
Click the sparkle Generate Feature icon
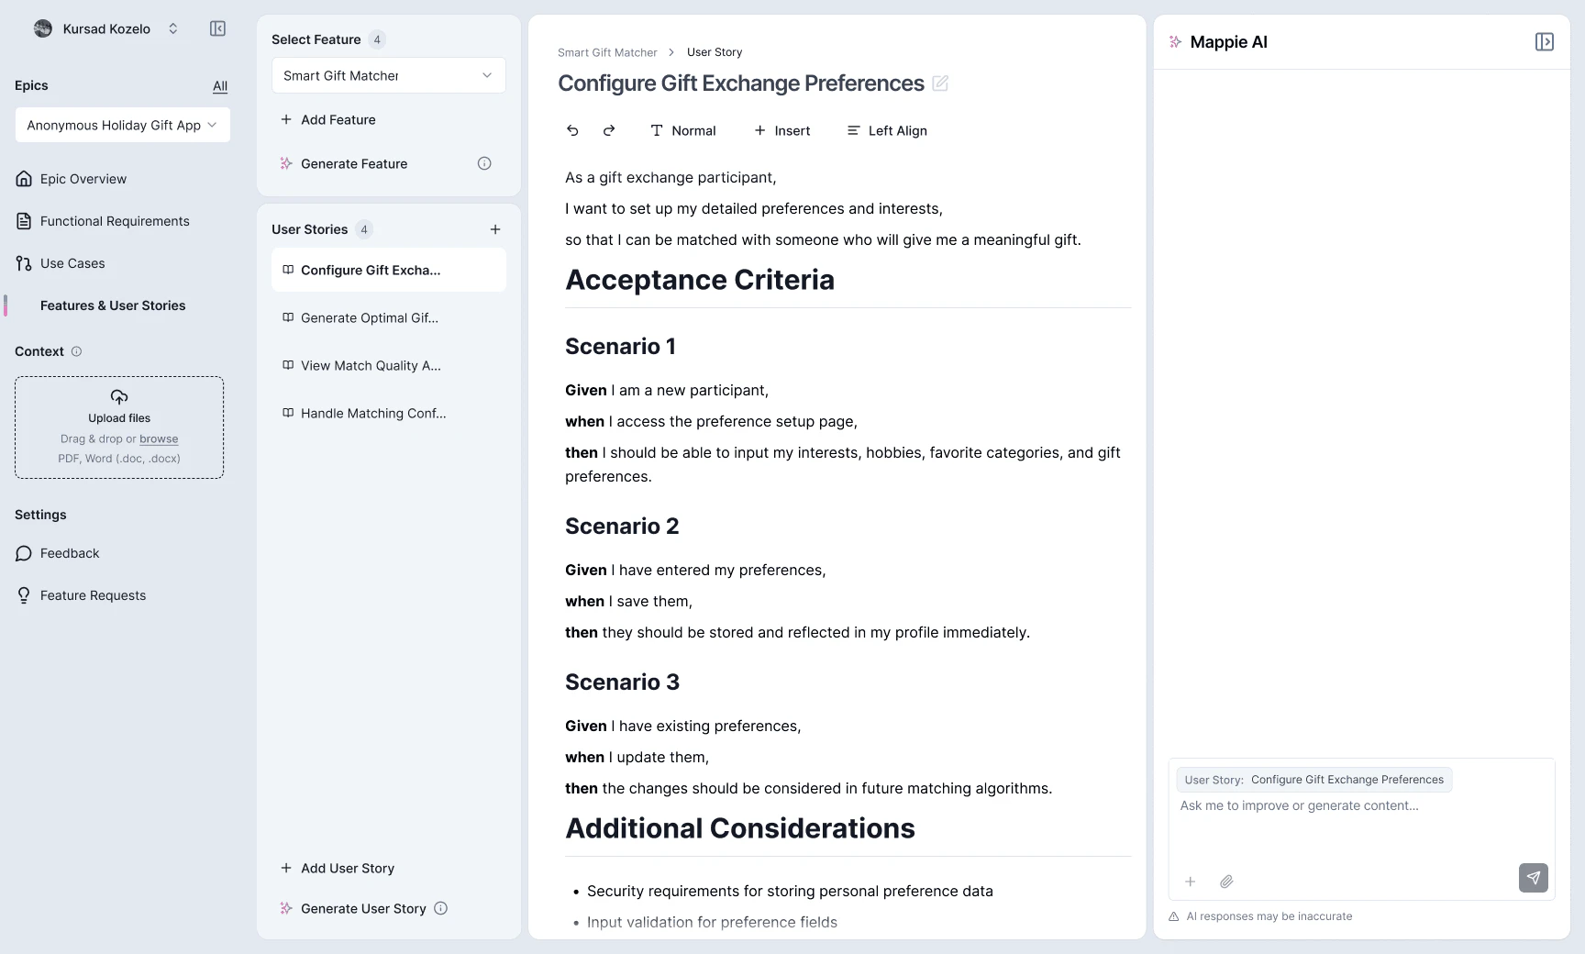pos(286,163)
